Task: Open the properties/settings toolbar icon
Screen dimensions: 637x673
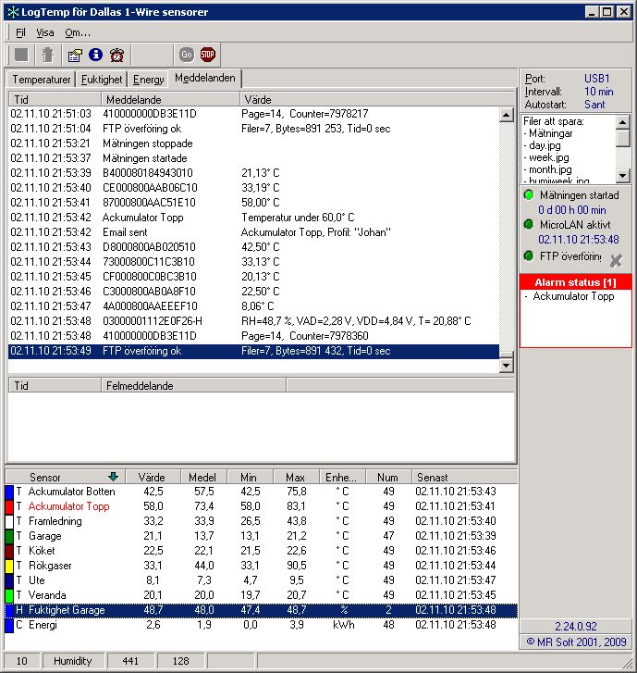Action: 75,55
